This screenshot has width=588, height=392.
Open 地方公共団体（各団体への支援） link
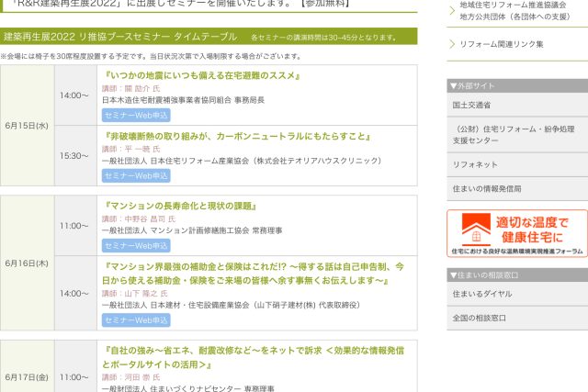pyautogui.click(x=514, y=17)
